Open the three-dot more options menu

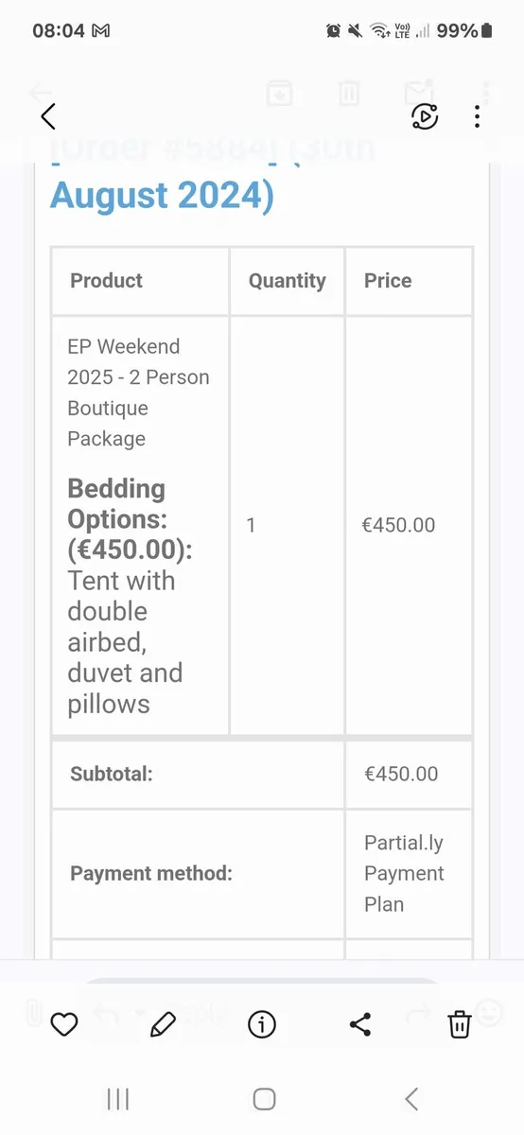coord(477,116)
